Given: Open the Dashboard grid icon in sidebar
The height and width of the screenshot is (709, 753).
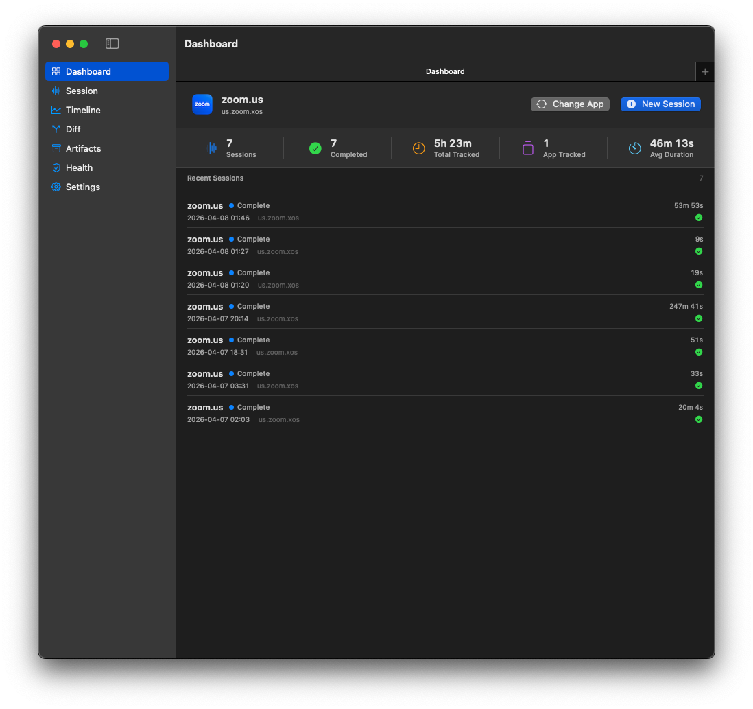Looking at the screenshot, I should coord(56,71).
